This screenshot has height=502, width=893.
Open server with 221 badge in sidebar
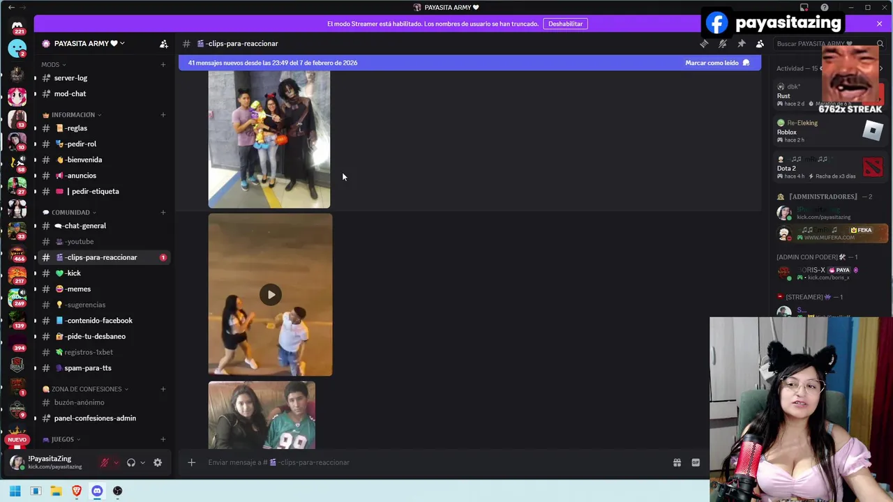17,25
